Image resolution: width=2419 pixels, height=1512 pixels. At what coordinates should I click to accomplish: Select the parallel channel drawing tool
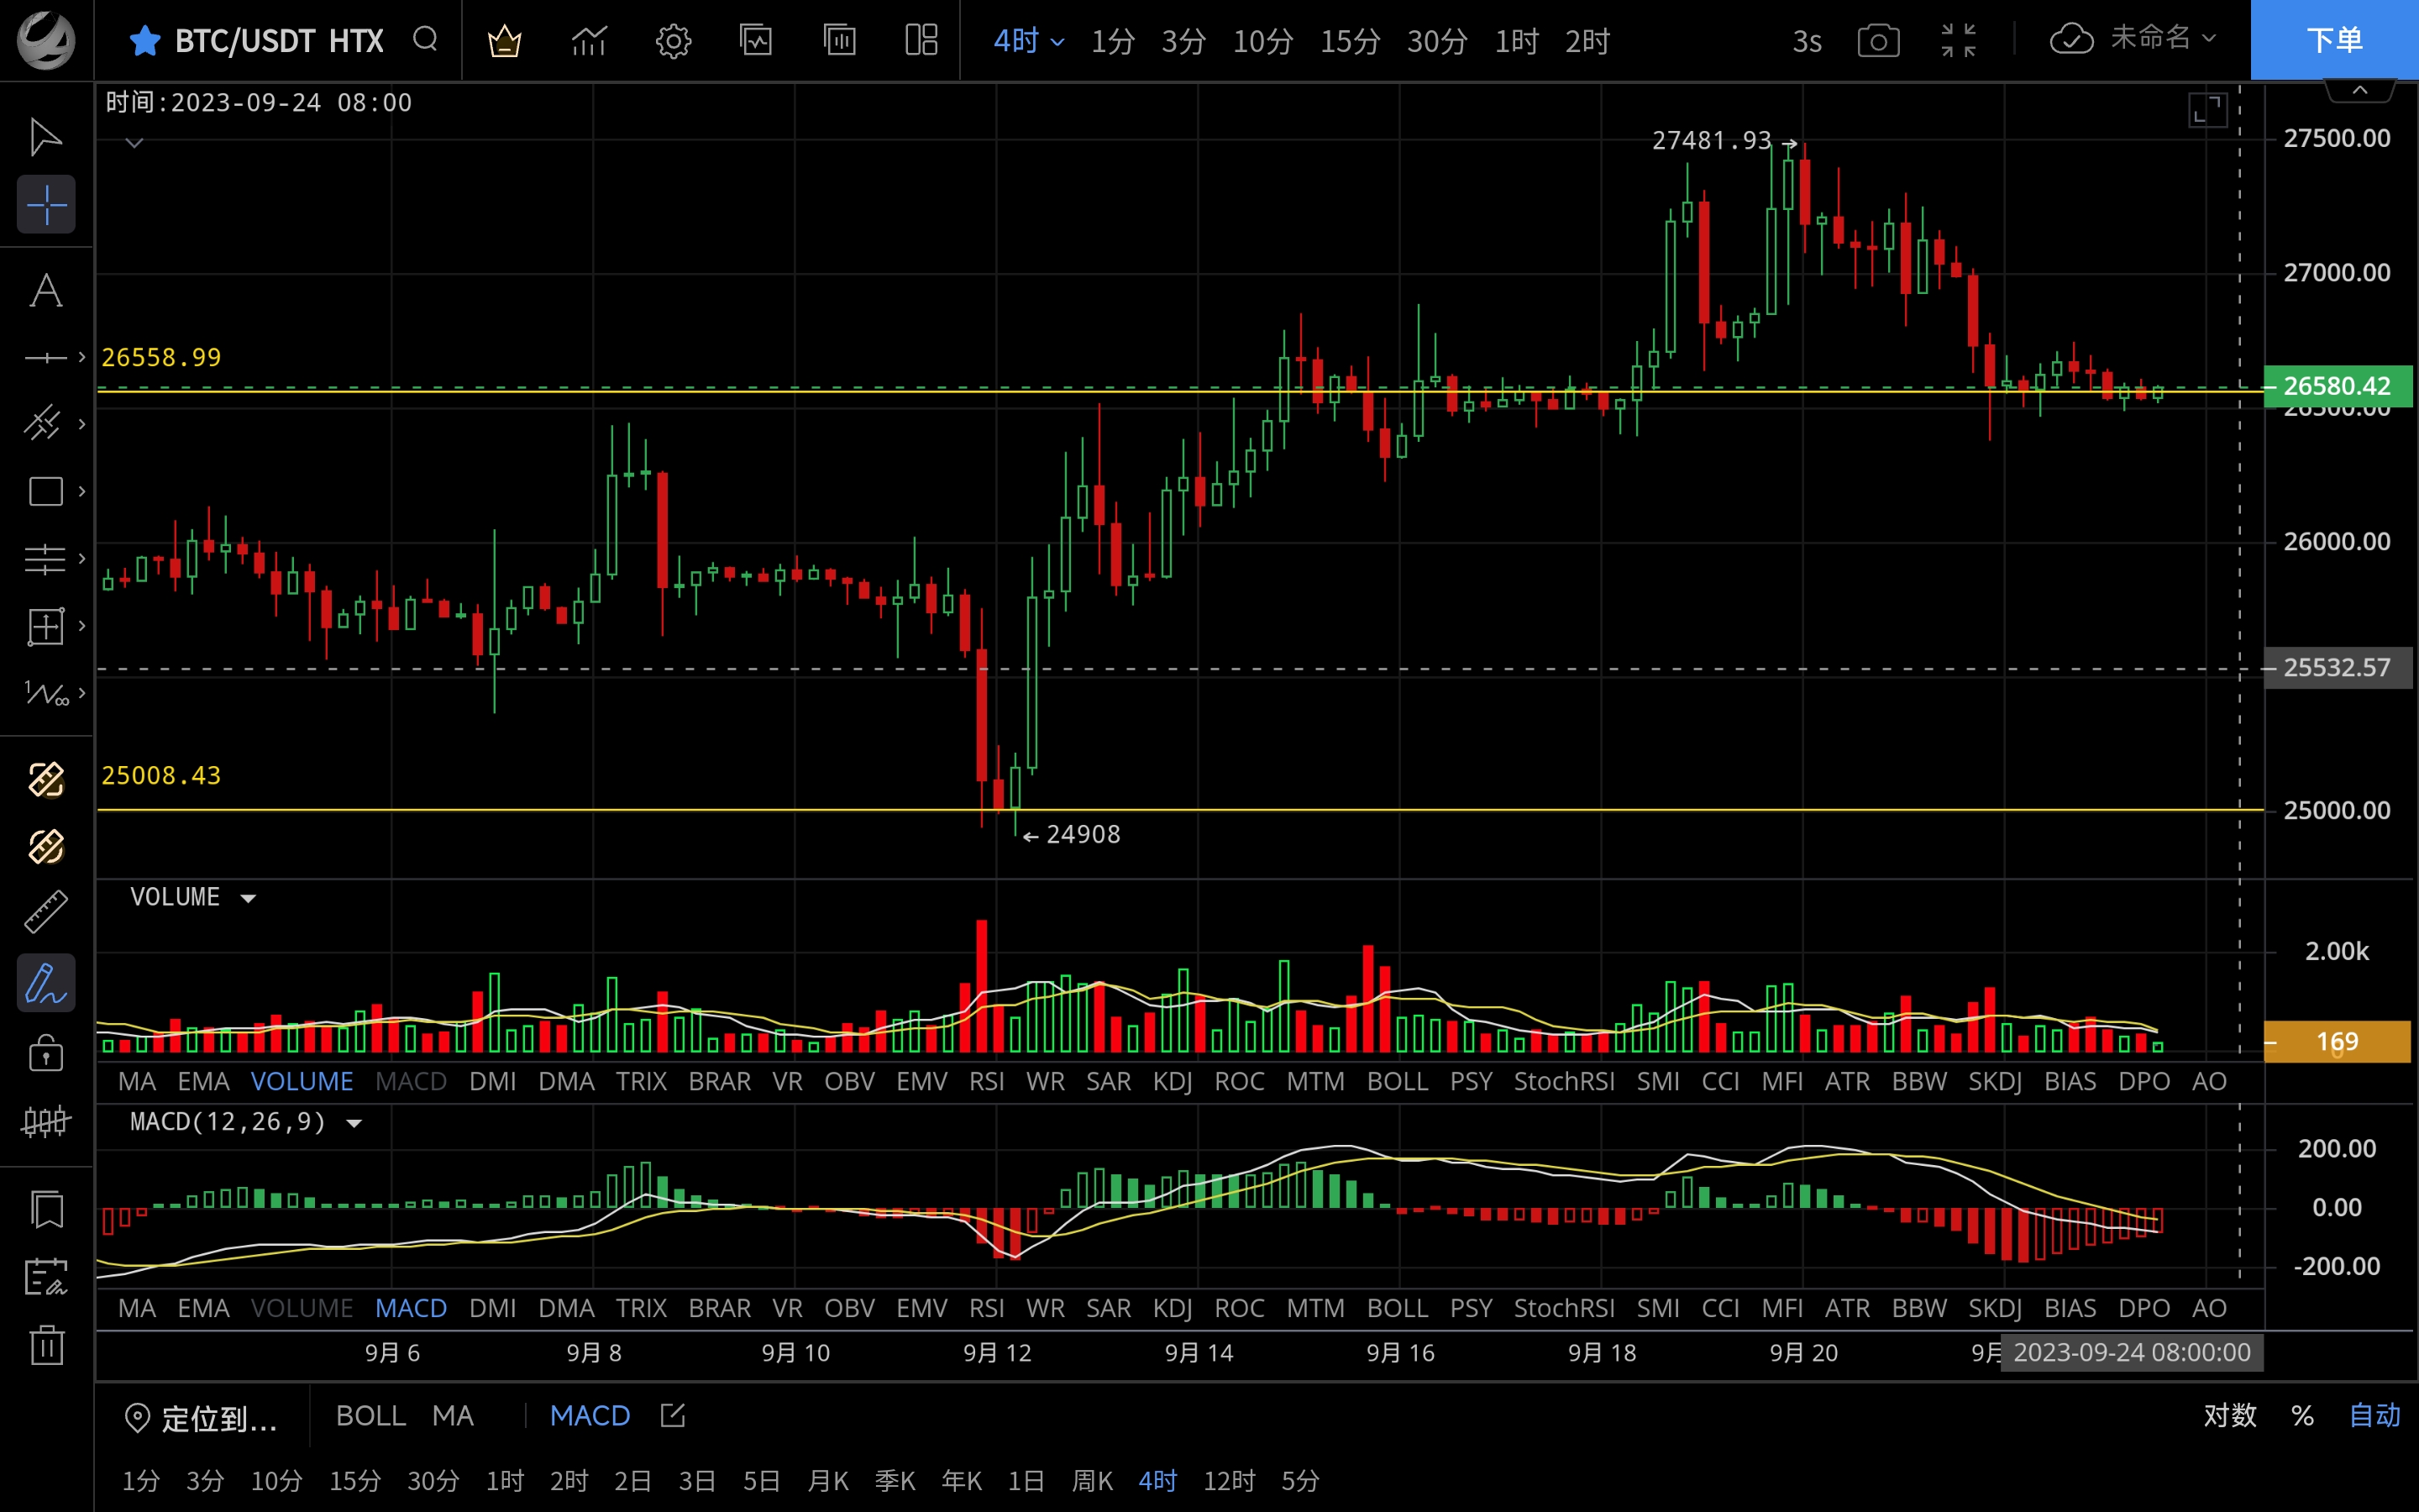[44, 424]
